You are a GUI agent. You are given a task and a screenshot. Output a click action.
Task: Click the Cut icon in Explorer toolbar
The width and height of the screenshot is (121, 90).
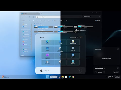pyautogui.click(x=29, y=20)
